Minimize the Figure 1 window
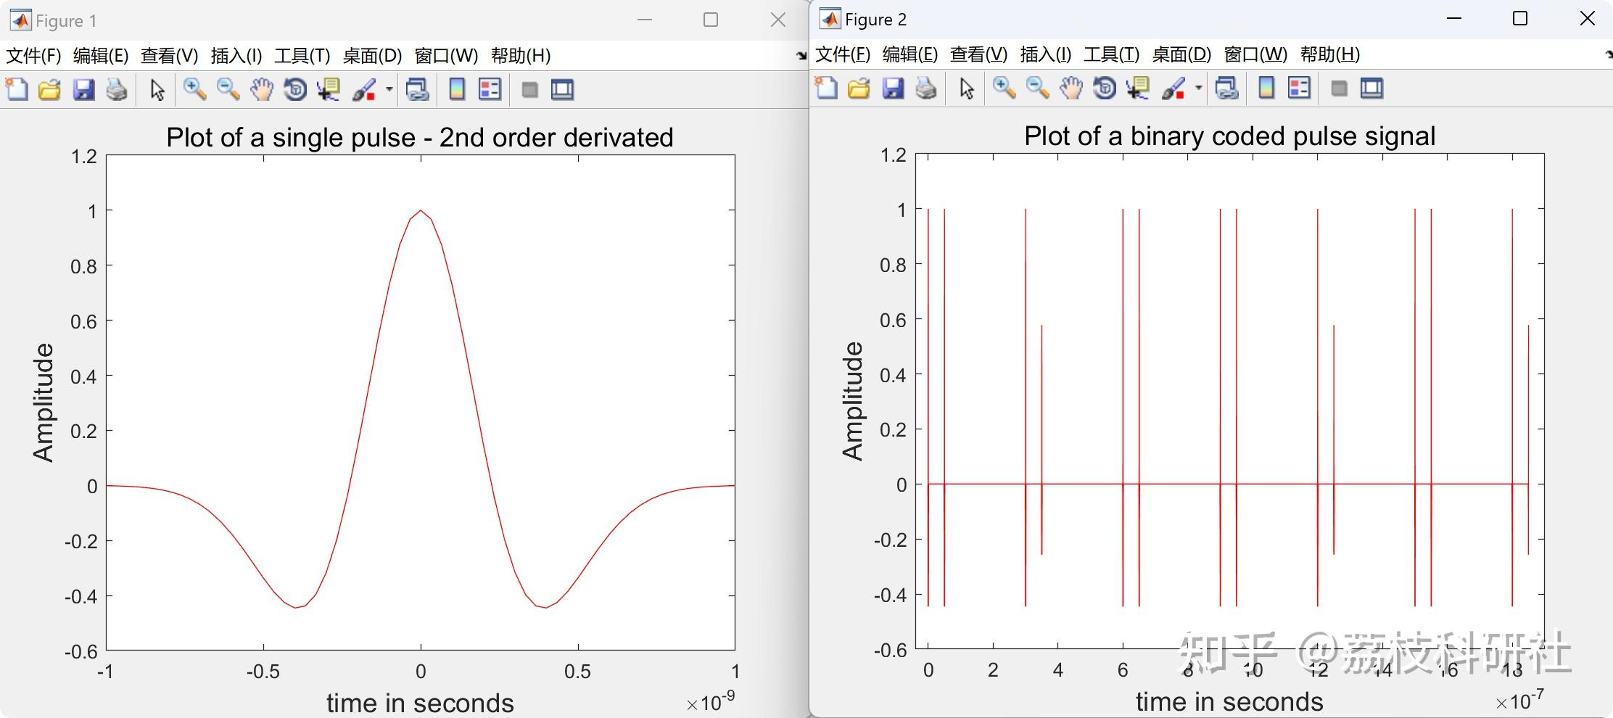This screenshot has width=1613, height=718. (x=645, y=20)
